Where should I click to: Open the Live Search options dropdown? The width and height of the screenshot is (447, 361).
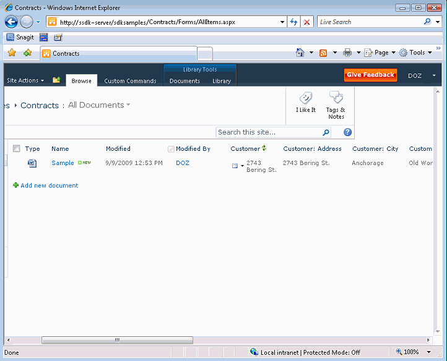(438, 22)
